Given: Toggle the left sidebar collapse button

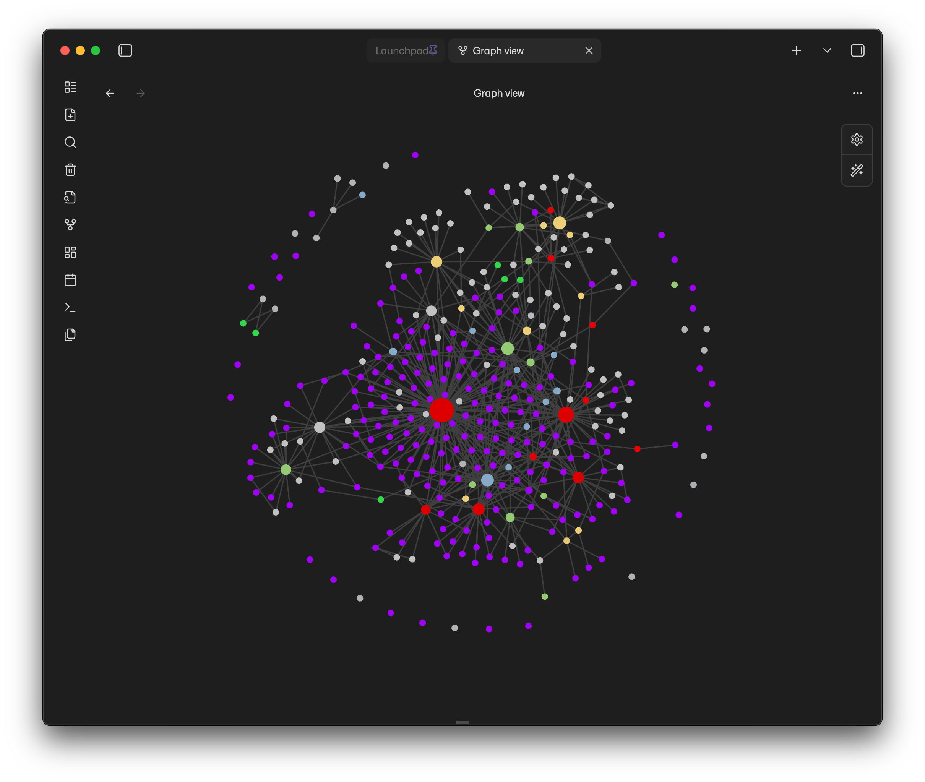Looking at the screenshot, I should tap(125, 50).
